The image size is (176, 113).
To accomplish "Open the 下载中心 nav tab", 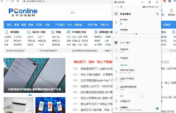I will click(x=104, y=25).
